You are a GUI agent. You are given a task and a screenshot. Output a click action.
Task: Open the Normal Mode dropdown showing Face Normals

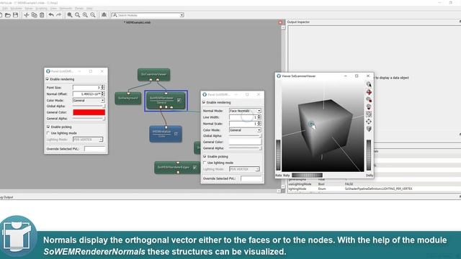pos(245,111)
